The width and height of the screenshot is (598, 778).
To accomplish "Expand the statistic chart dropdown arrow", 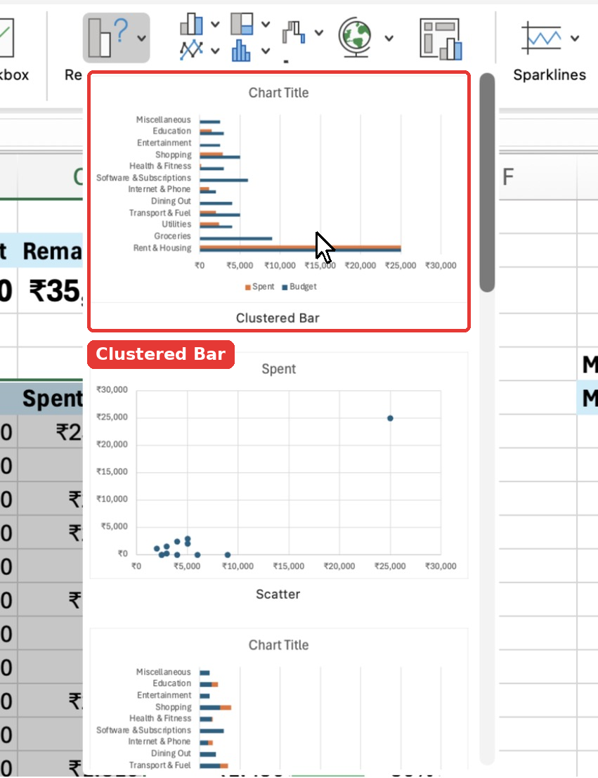I will tap(266, 51).
